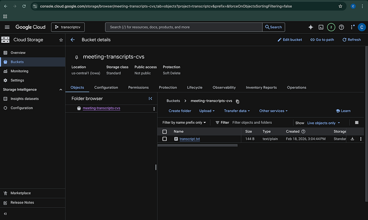Screen dimensions: 368x220
Task: Copy the bucket path to clipboard
Action: click(x=238, y=101)
